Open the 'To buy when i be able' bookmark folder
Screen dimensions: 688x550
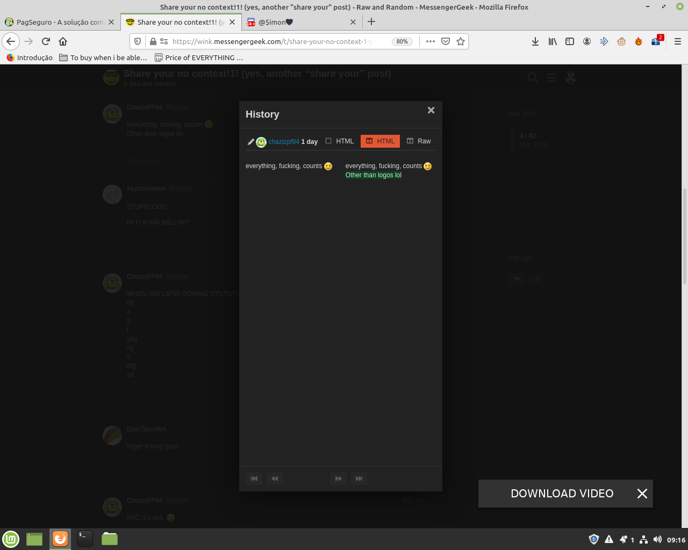point(103,57)
